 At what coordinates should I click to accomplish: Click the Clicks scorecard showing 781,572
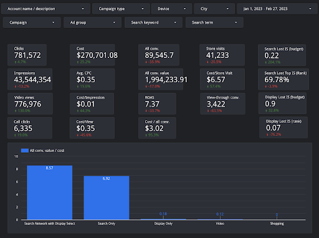pyautogui.click(x=27, y=55)
